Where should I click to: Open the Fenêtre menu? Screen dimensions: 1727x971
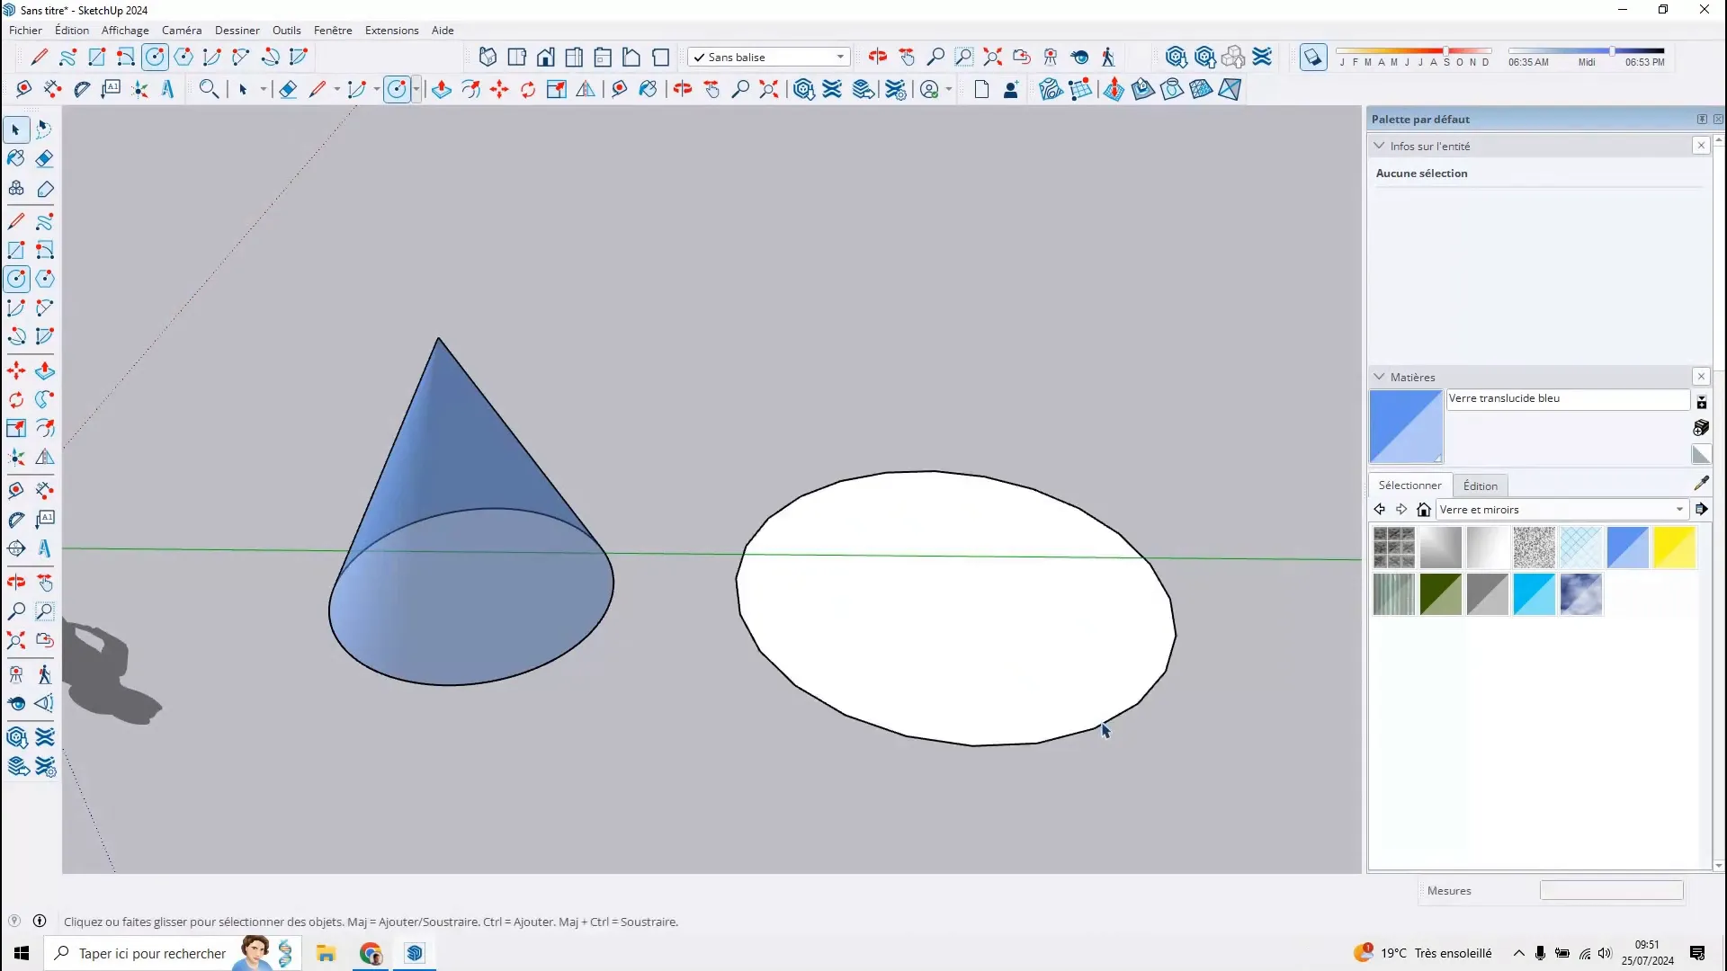(x=332, y=30)
